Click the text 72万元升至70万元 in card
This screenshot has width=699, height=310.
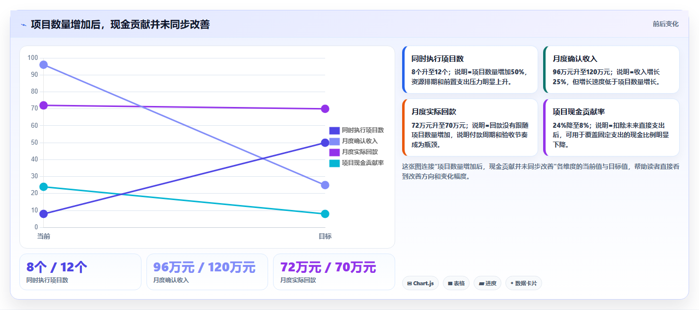coord(438,125)
